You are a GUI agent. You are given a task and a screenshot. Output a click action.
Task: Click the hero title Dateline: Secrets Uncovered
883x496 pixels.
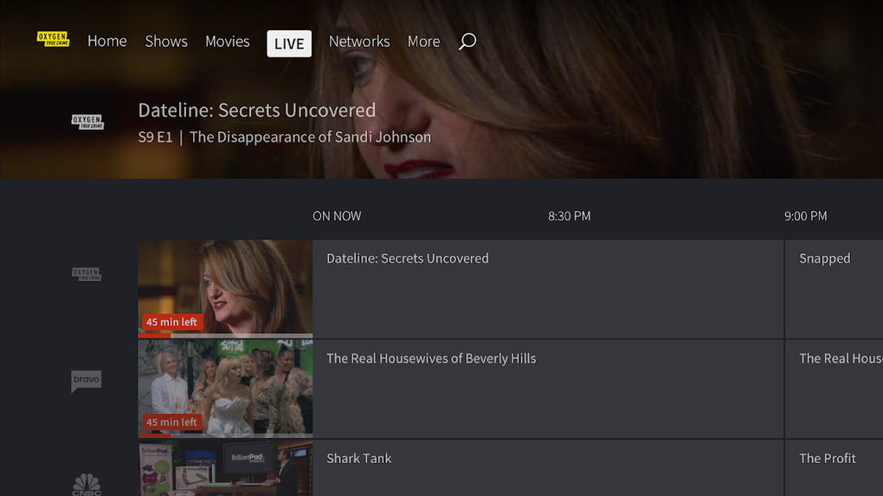click(257, 111)
